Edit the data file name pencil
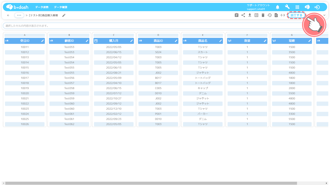This screenshot has height=185, width=330. (64, 15)
